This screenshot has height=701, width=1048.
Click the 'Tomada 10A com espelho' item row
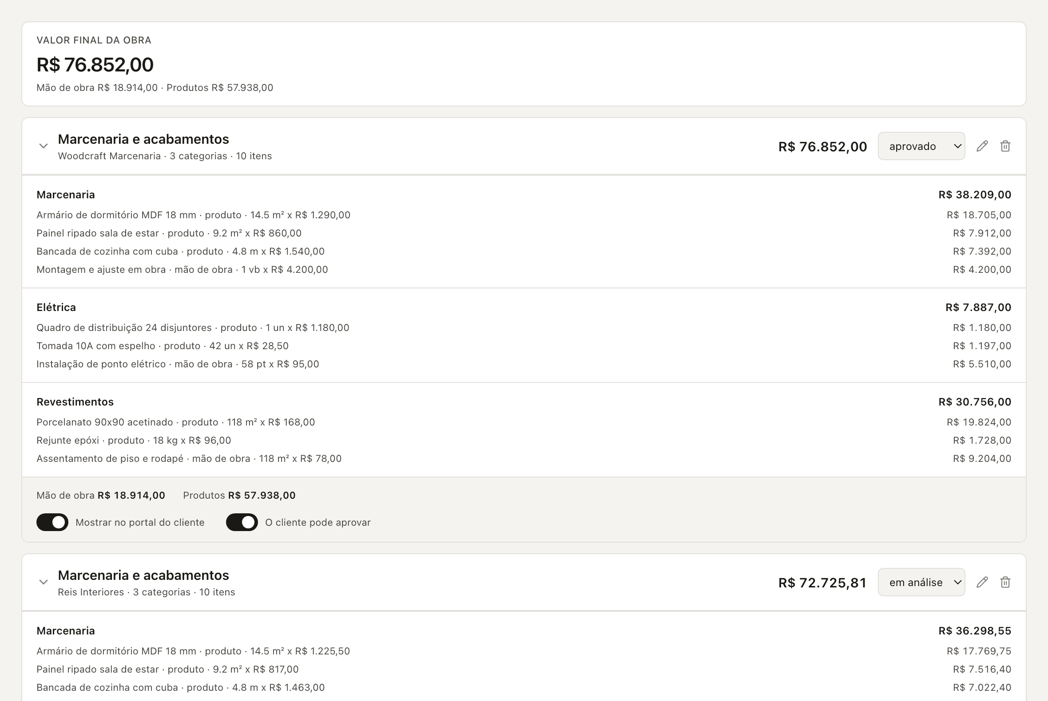point(524,346)
